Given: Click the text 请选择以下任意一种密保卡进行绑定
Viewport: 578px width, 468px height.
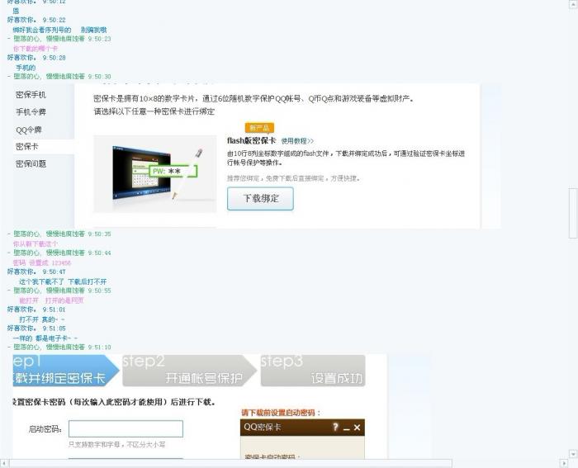Looking at the screenshot, I should [x=154, y=111].
